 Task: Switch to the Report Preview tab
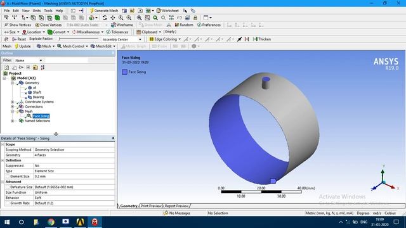tap(176, 206)
